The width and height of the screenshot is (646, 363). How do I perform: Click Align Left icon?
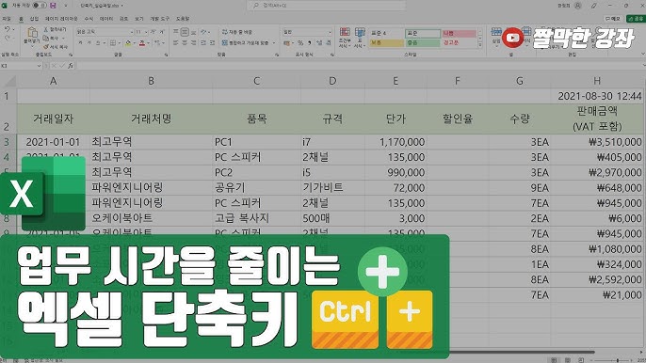(x=176, y=43)
